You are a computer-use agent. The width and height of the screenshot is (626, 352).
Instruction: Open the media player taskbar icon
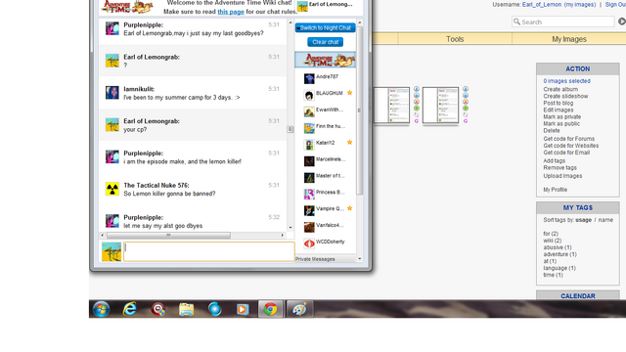pyautogui.click(x=243, y=309)
